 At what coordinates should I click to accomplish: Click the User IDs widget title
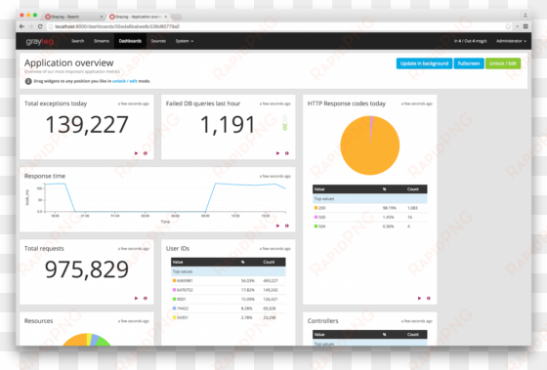[x=178, y=249]
